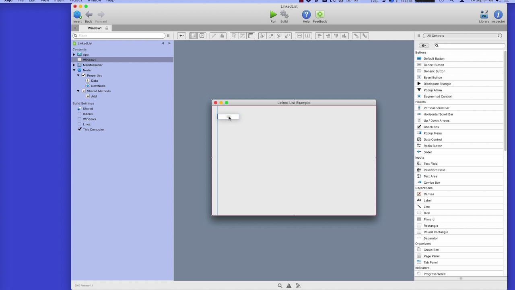Choose Progress Wheel in the library
The image size is (515, 290).
point(459,274)
